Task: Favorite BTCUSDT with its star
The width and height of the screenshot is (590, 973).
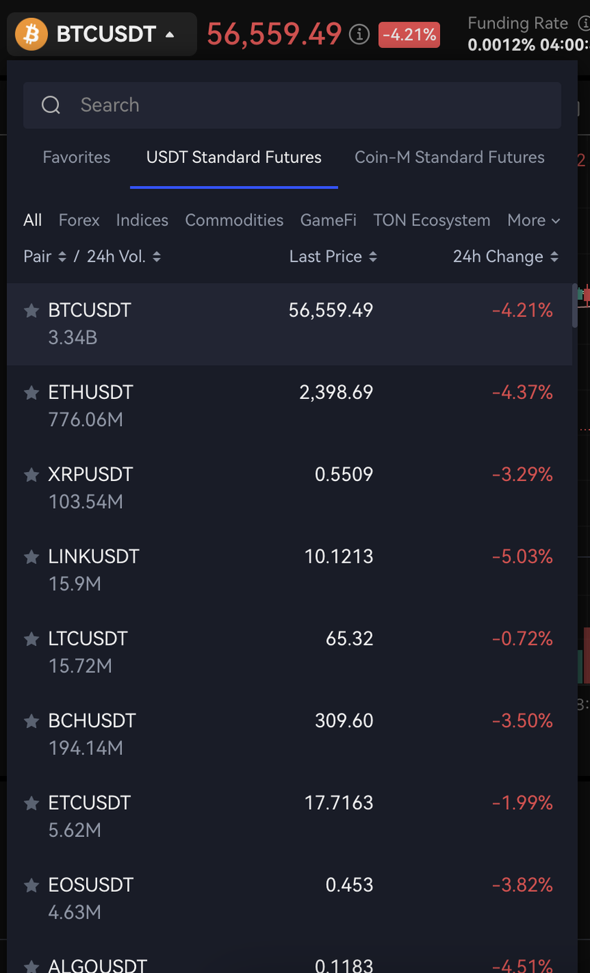Action: pos(31,311)
